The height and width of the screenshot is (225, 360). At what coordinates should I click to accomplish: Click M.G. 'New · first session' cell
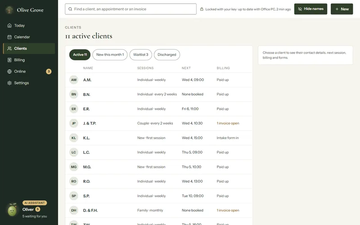(151, 167)
